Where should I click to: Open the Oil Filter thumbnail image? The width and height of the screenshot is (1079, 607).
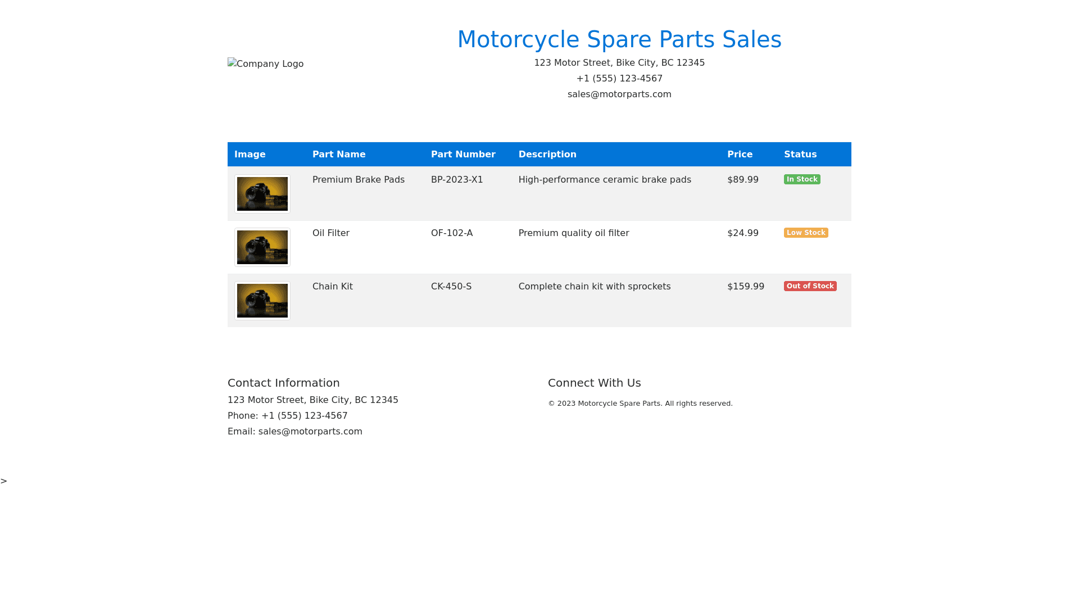(x=262, y=247)
